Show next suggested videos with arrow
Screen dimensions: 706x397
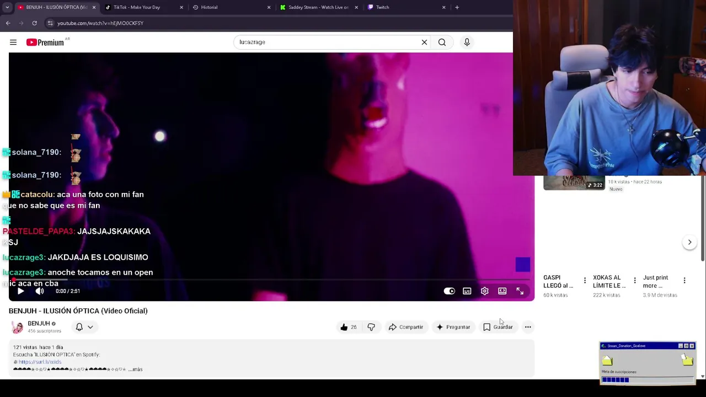click(689, 242)
